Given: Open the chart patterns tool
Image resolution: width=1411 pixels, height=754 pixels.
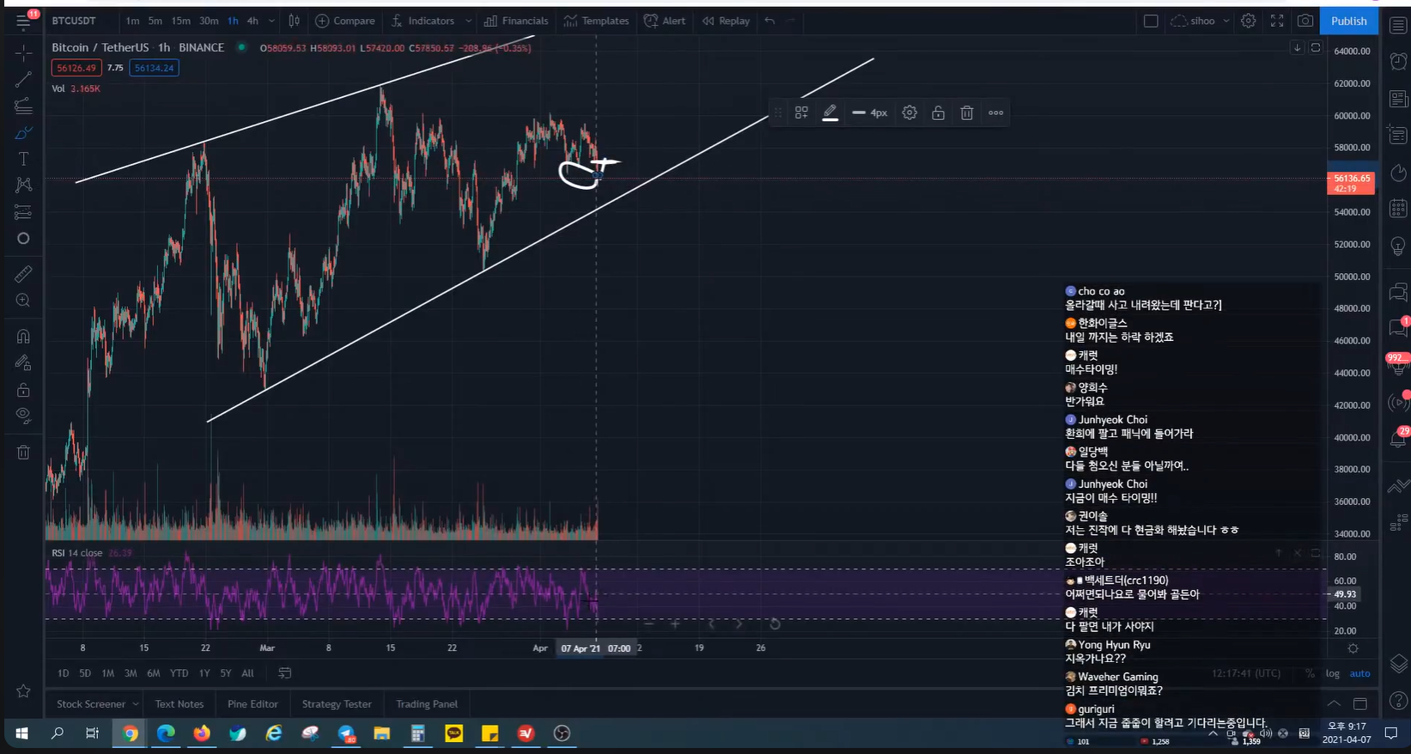Looking at the screenshot, I should pos(23,185).
